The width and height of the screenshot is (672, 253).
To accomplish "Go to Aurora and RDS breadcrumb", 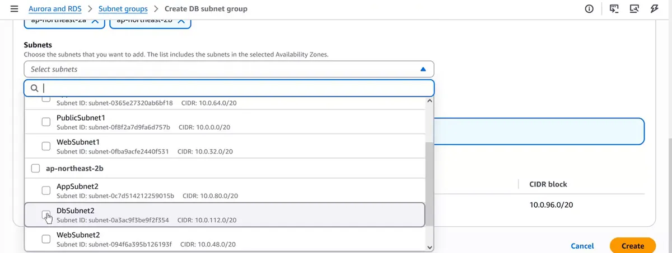I will (55, 9).
